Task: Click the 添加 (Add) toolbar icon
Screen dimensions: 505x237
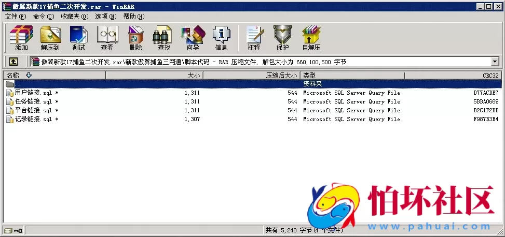Action: [21, 38]
